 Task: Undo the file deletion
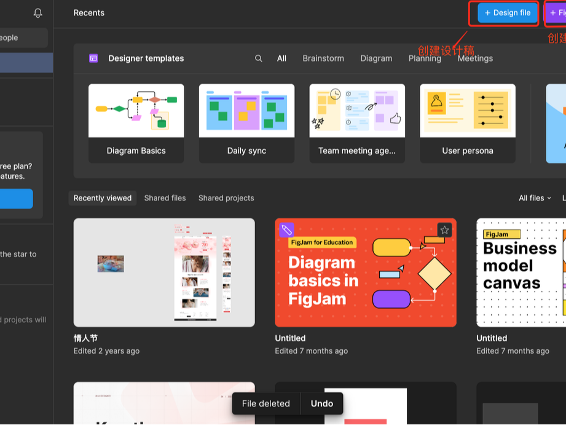click(321, 403)
